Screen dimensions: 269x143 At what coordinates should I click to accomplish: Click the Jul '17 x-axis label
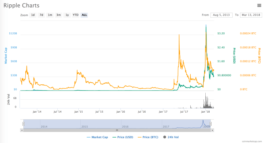coord(184,112)
